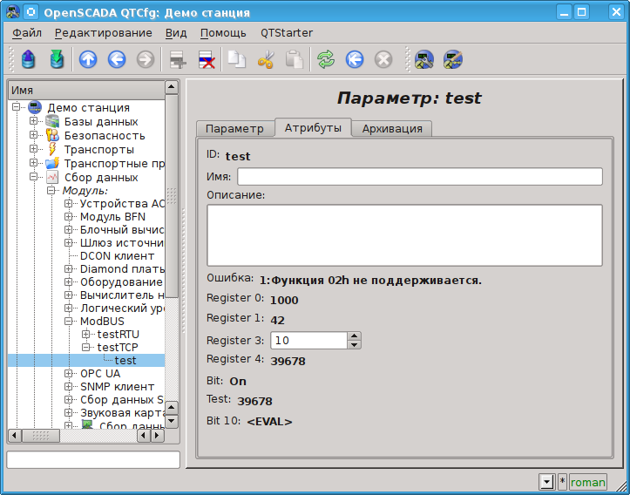This screenshot has height=495, width=630.
Task: Click the Имя text input field
Action: click(x=419, y=177)
